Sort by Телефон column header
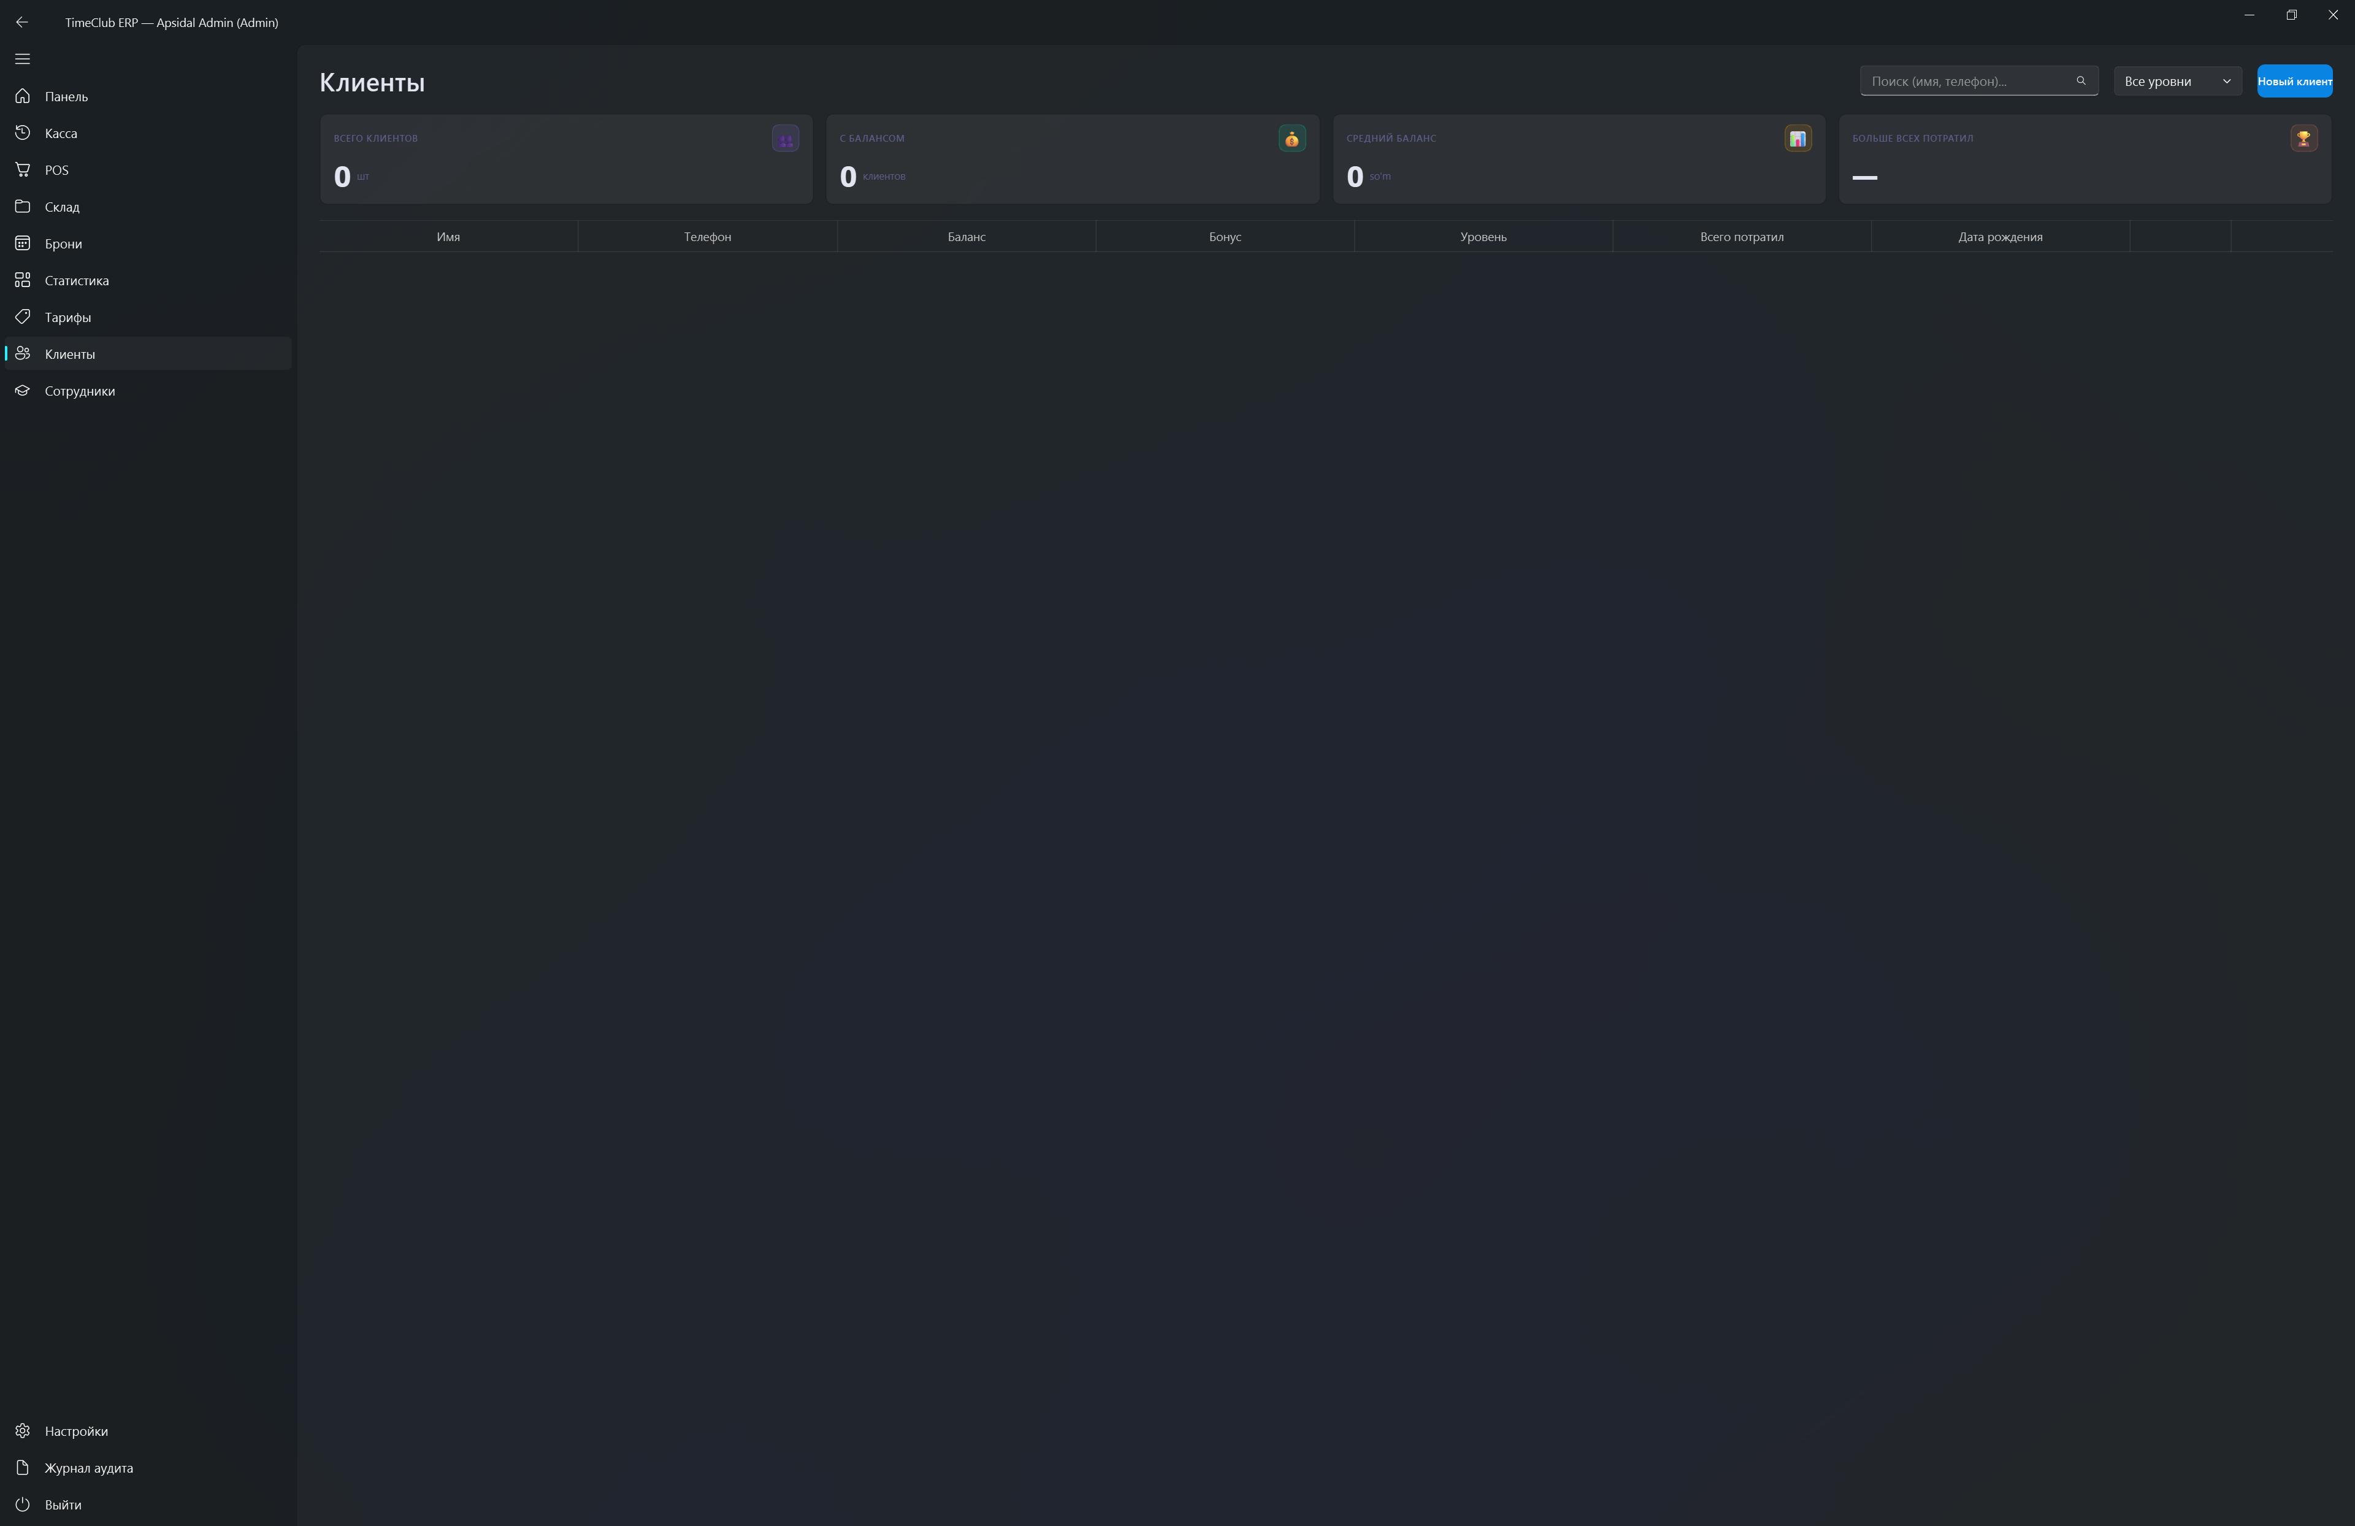 tap(708, 237)
